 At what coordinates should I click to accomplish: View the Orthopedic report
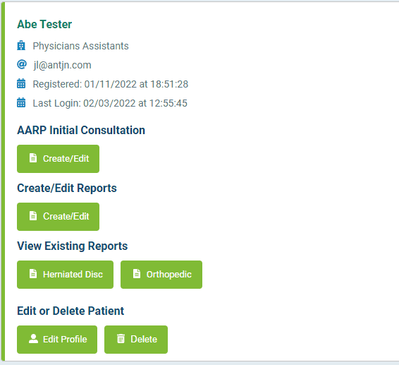point(161,275)
